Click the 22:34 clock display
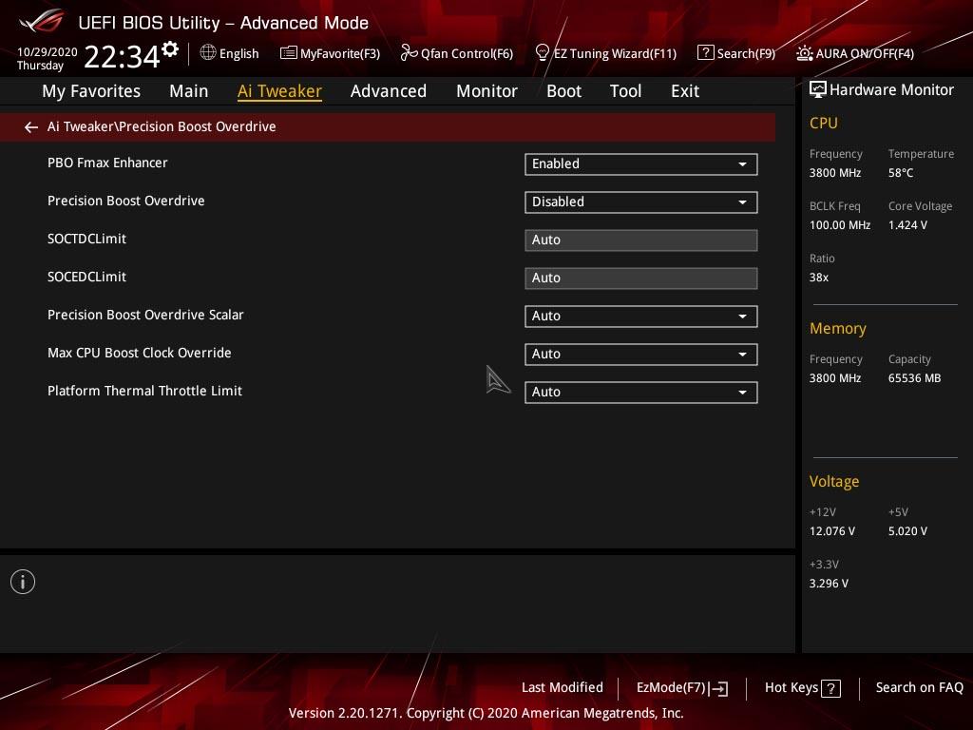The width and height of the screenshot is (973, 730). (x=122, y=56)
